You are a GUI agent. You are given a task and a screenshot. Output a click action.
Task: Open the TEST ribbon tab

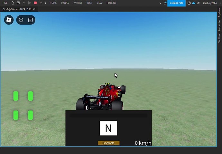pos(89,3)
